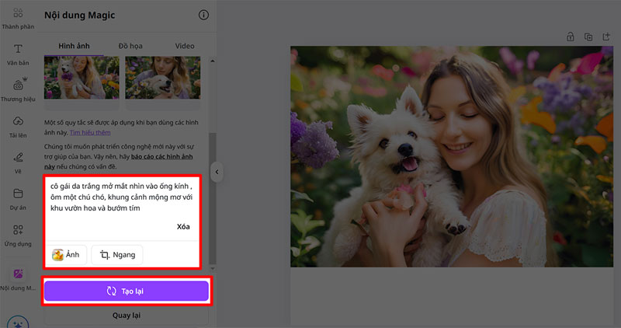
Task: Select the Văn bản text tool
Action: 17,53
